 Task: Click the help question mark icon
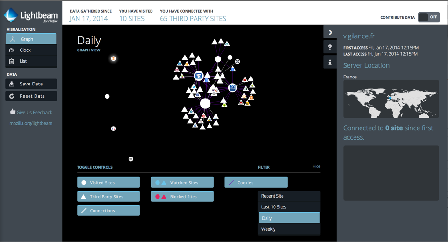330,47
